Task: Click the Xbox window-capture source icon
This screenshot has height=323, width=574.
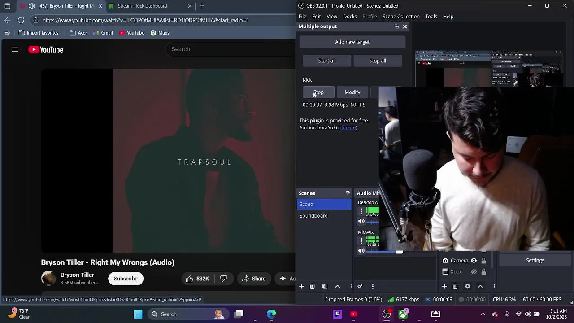Action: pyautogui.click(x=445, y=272)
